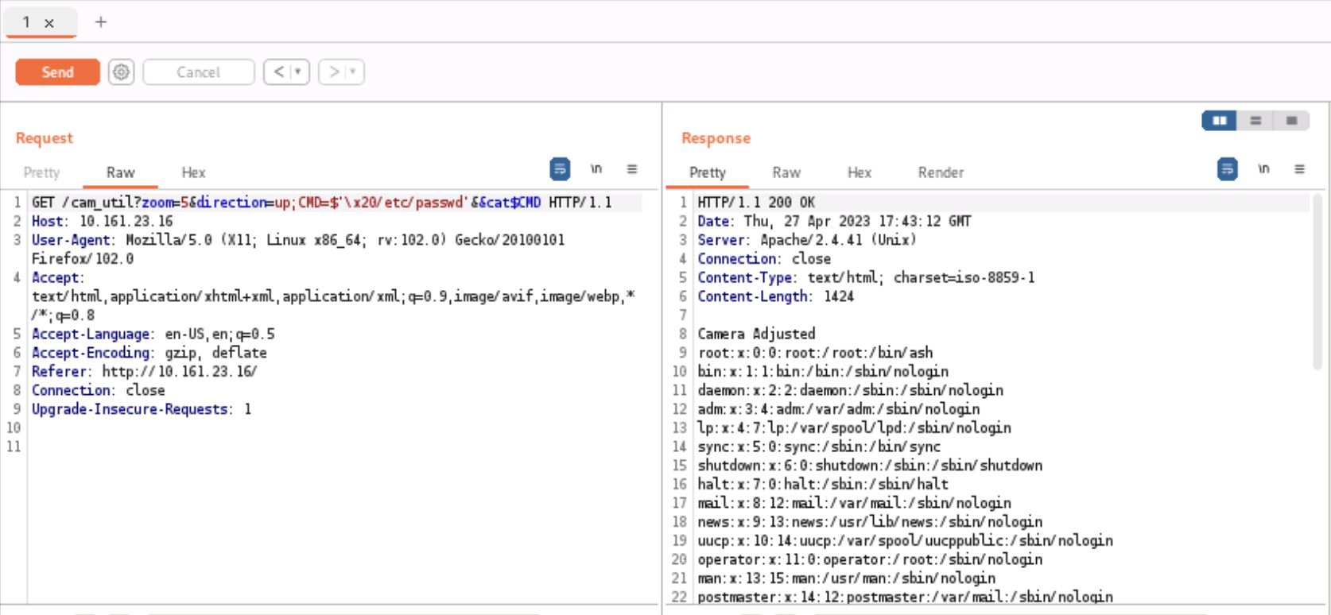Select side-by-side layout view icon
The image size is (1331, 615).
(x=1220, y=121)
